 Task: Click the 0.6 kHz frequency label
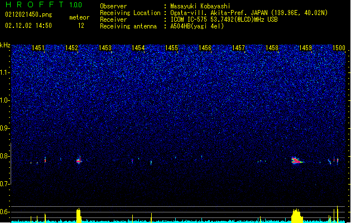point(5,212)
